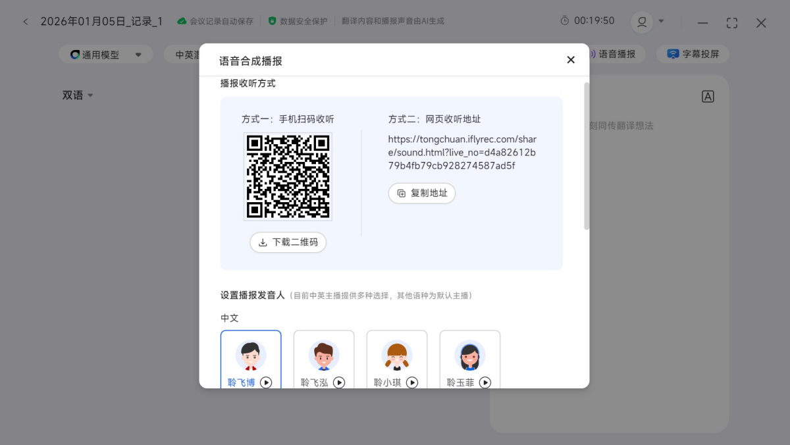Open the 双语 language display dropdown
Screen dimensions: 790x445
[x=78, y=95]
